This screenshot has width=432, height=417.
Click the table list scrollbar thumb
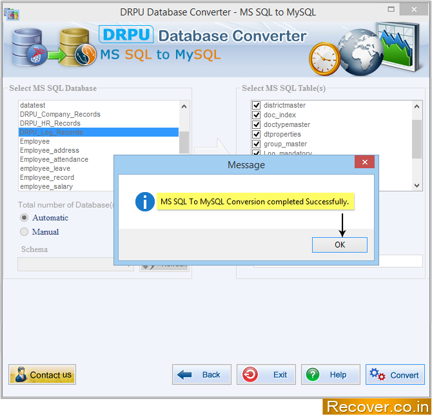tap(417, 139)
